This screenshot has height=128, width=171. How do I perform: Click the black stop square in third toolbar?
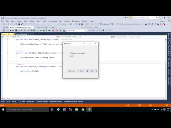(49, 31)
